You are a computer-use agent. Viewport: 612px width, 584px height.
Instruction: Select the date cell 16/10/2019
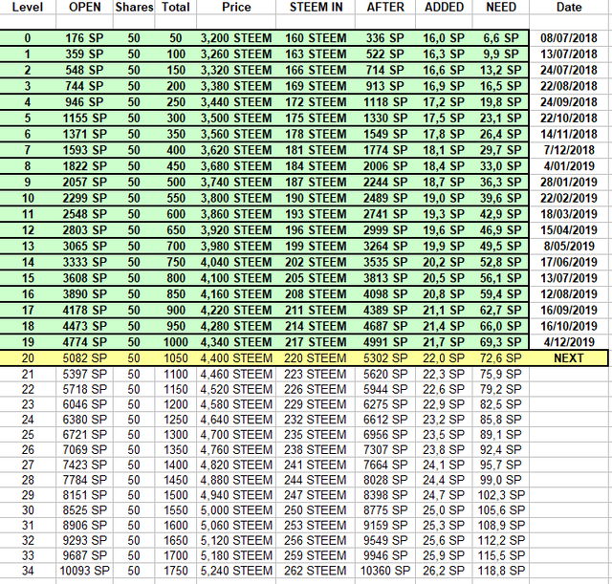569,326
